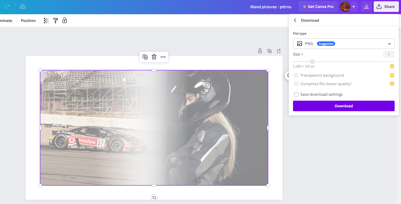The width and height of the screenshot is (401, 204).
Task: Open the PNG file type dropdown
Action: (344, 44)
